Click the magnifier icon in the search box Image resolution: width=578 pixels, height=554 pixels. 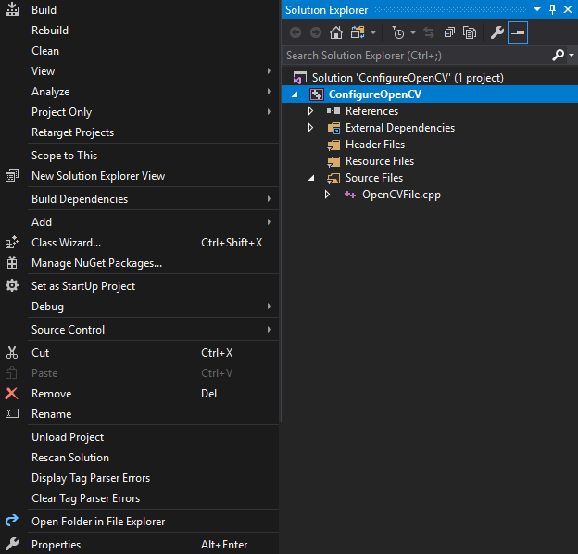[558, 56]
